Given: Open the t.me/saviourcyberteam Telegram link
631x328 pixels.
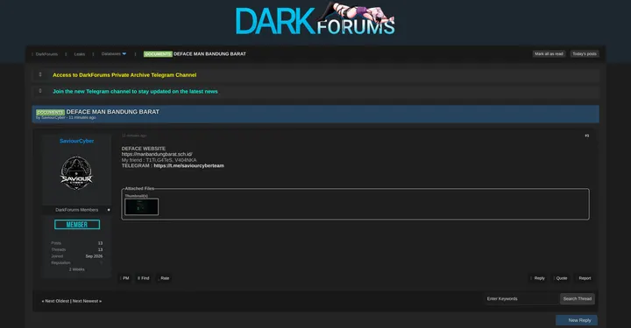Looking at the screenshot, I should coord(188,166).
